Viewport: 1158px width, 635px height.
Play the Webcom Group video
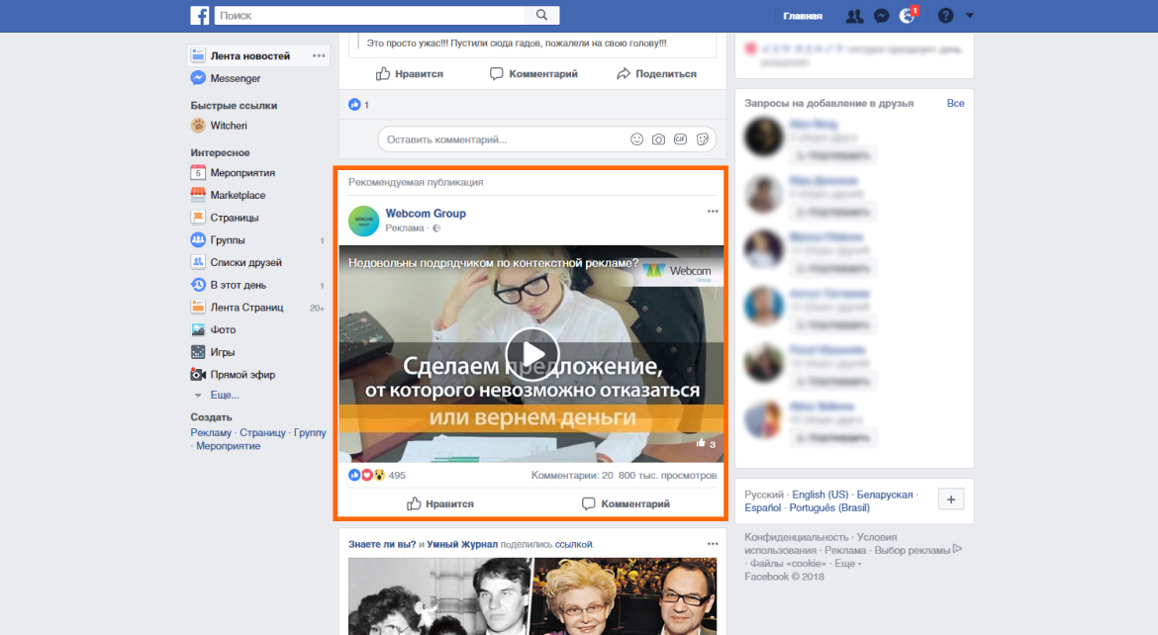531,353
